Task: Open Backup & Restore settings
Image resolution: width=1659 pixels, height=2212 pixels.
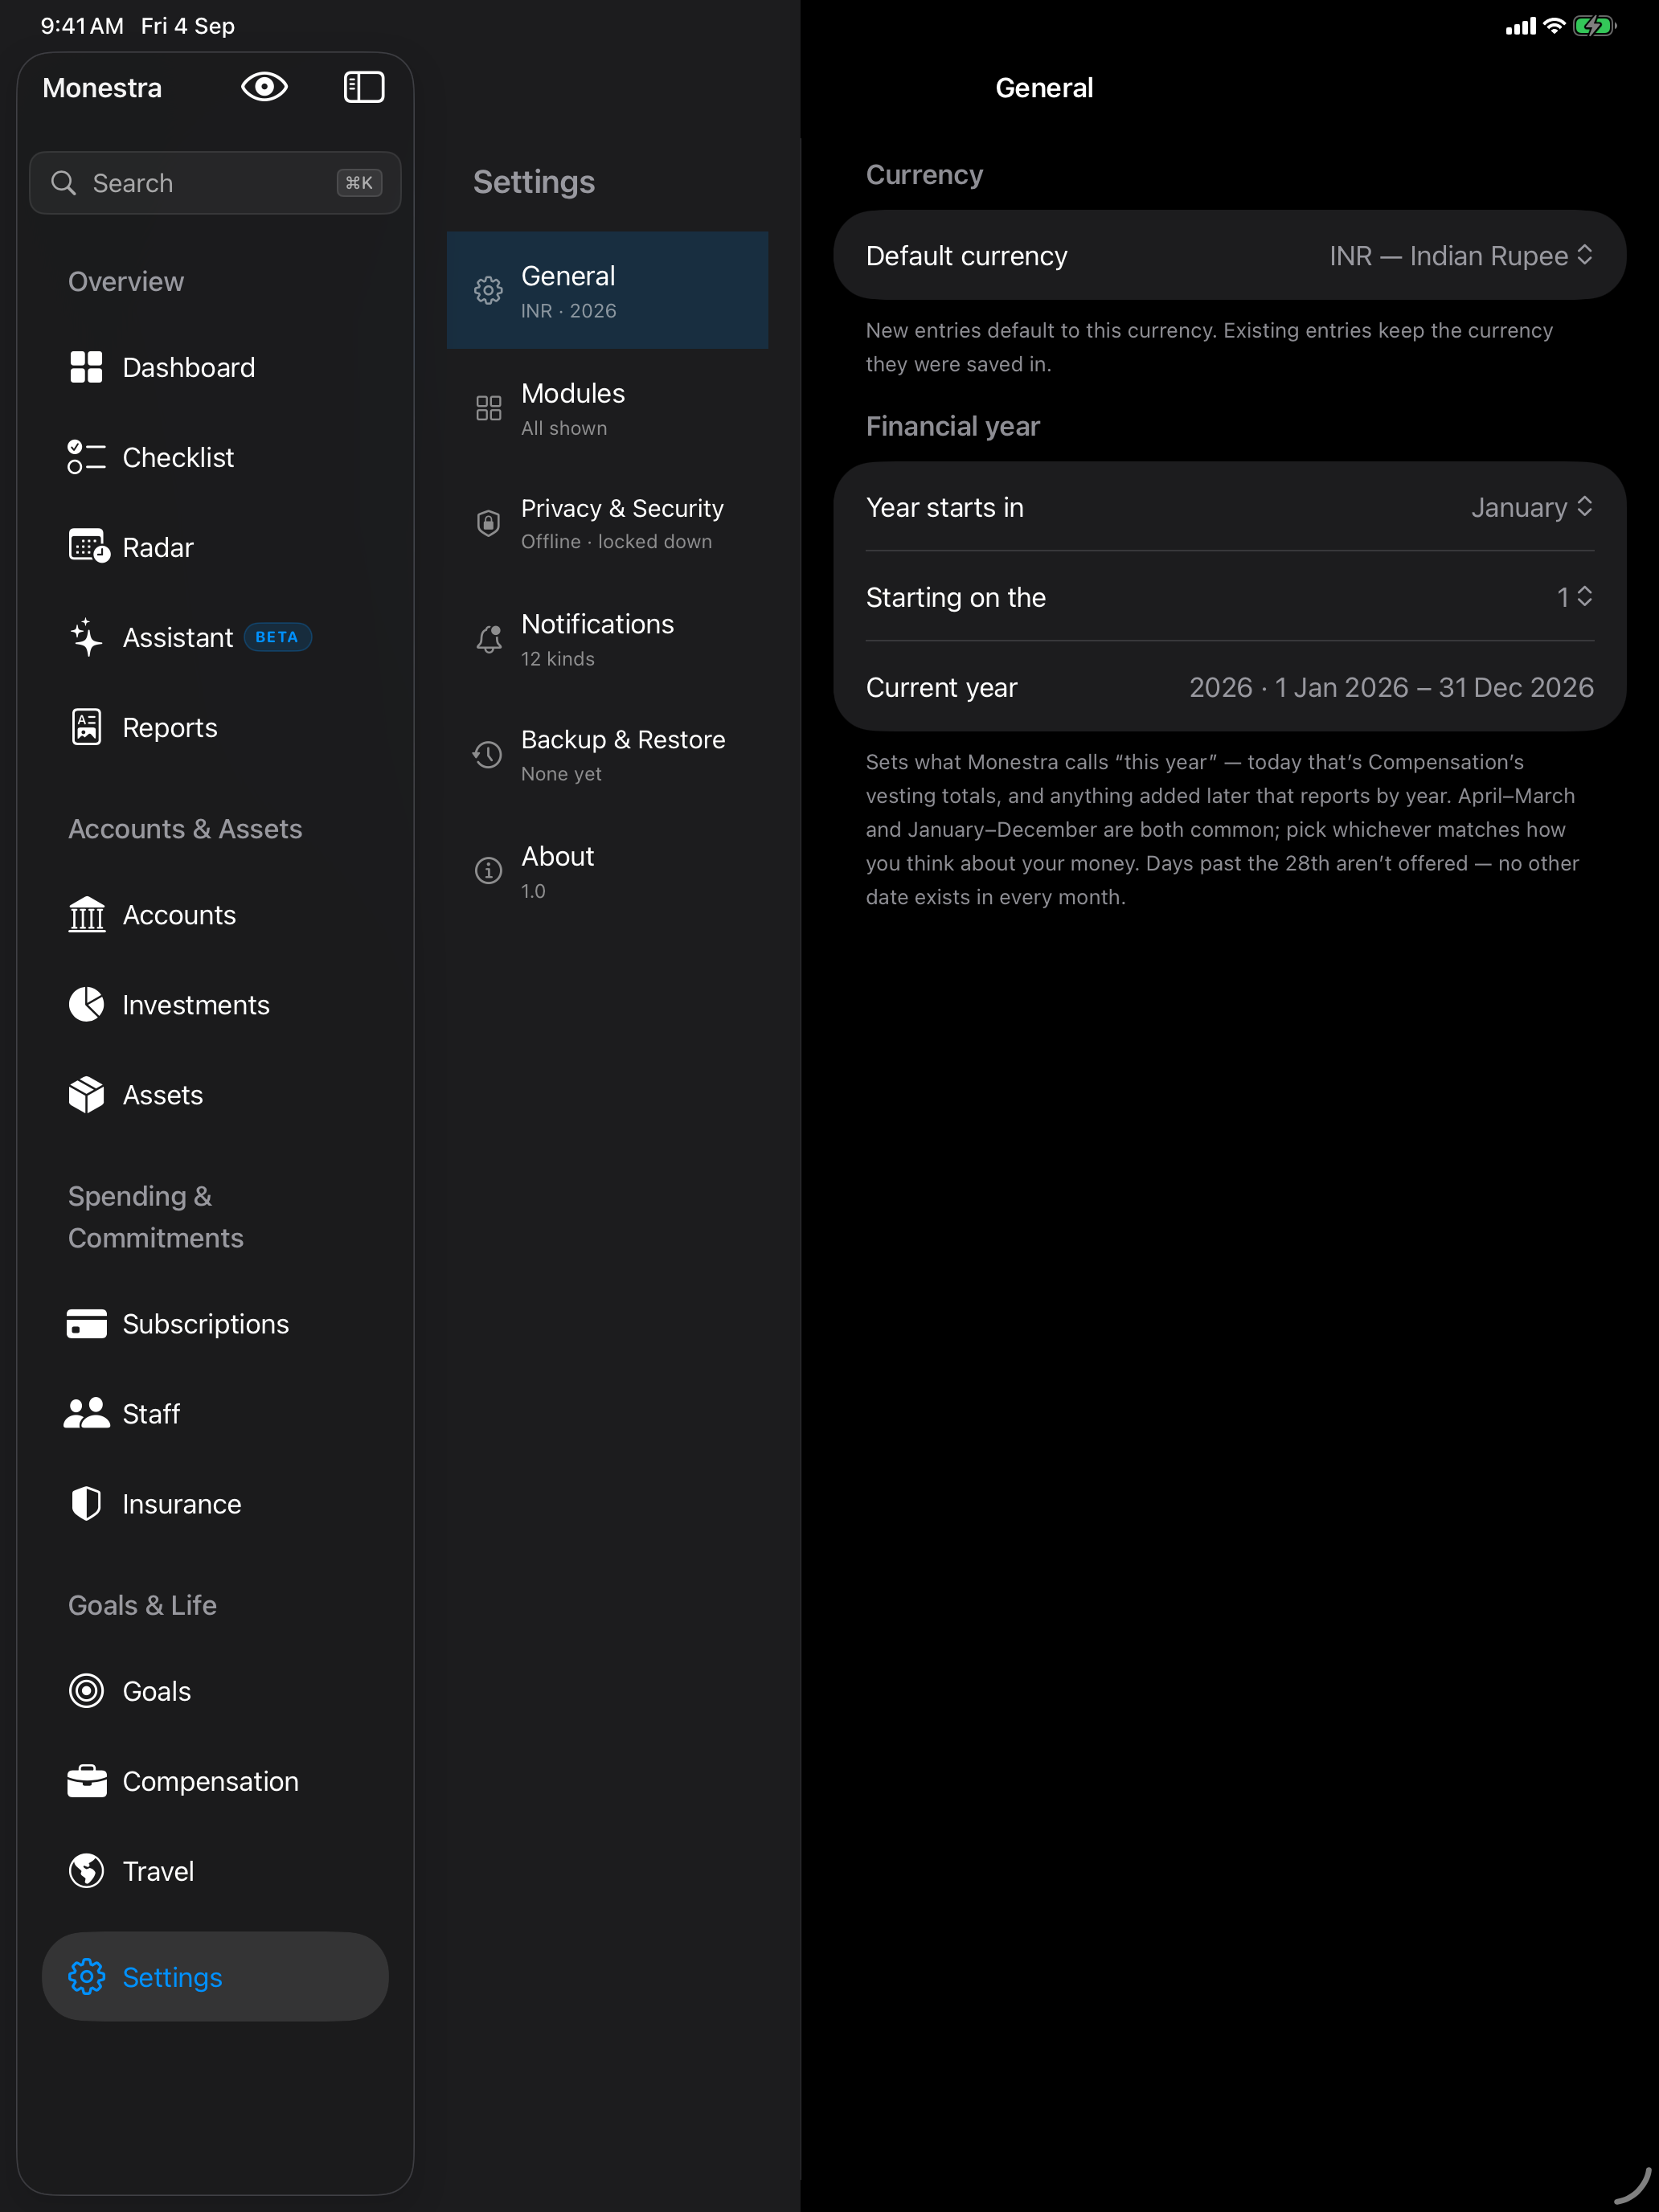Action: point(607,755)
